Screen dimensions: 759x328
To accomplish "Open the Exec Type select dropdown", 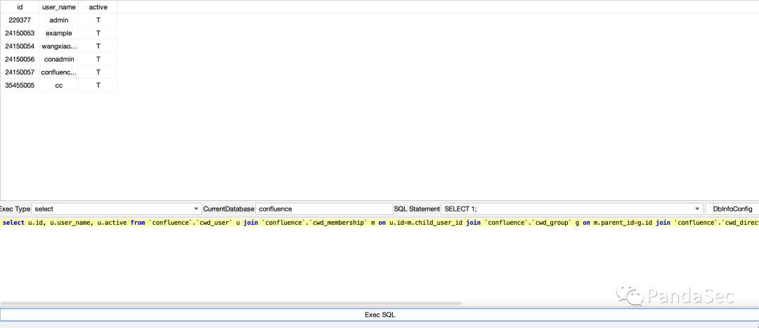I will tap(117, 209).
